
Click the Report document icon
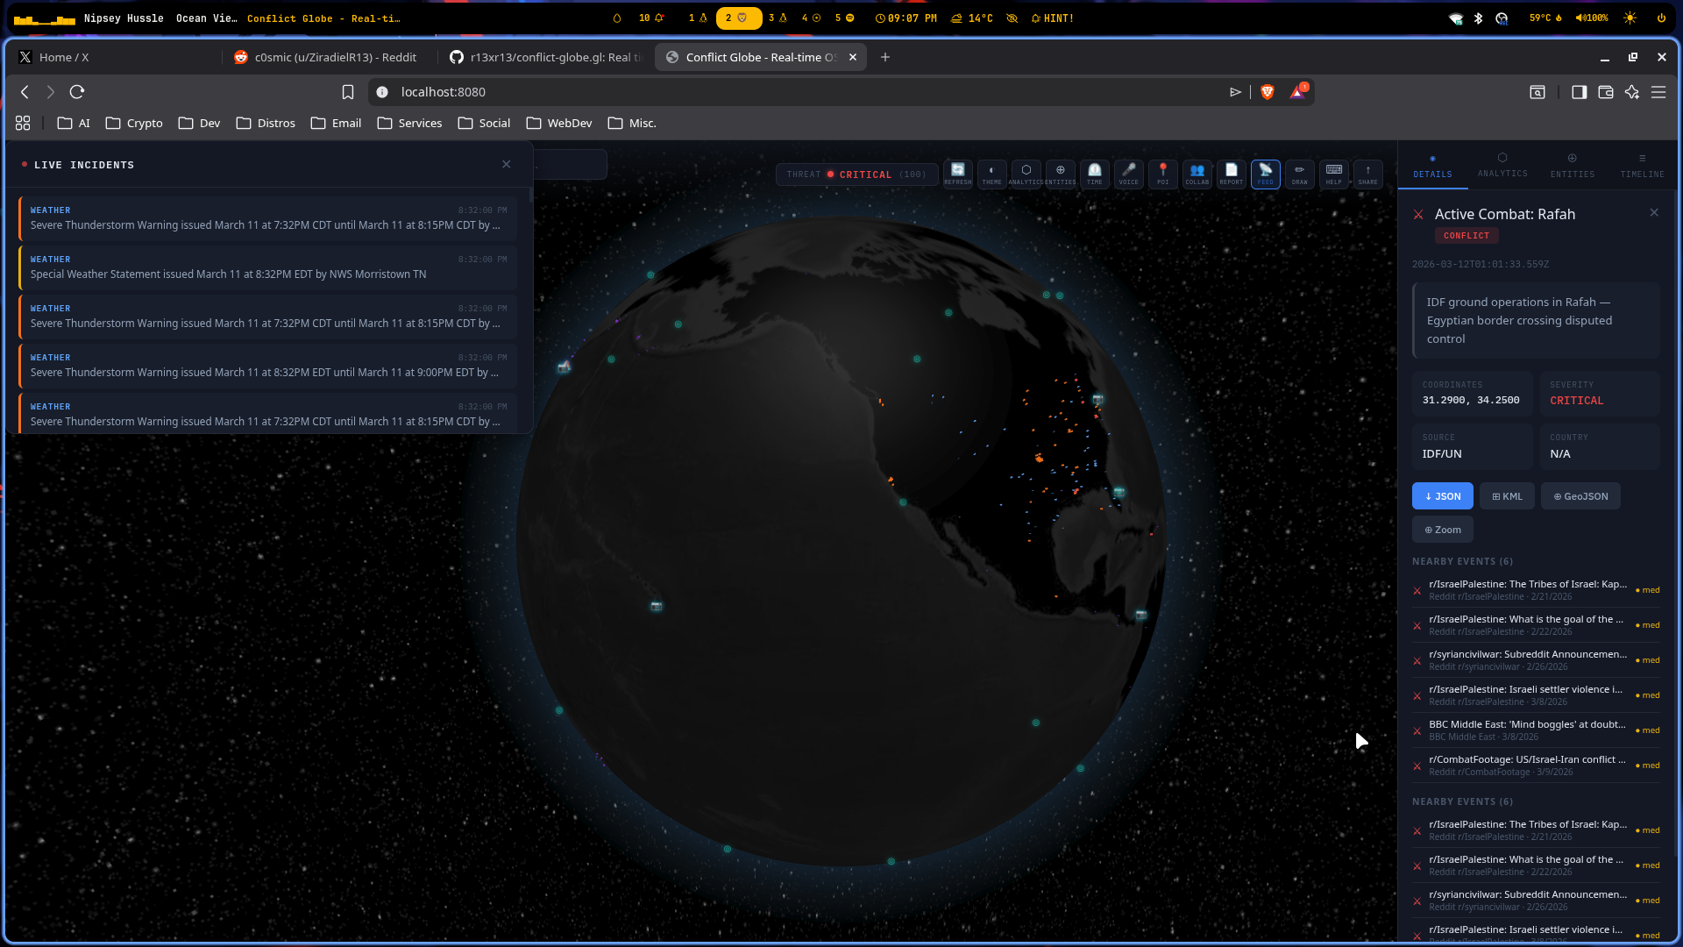coord(1232,173)
